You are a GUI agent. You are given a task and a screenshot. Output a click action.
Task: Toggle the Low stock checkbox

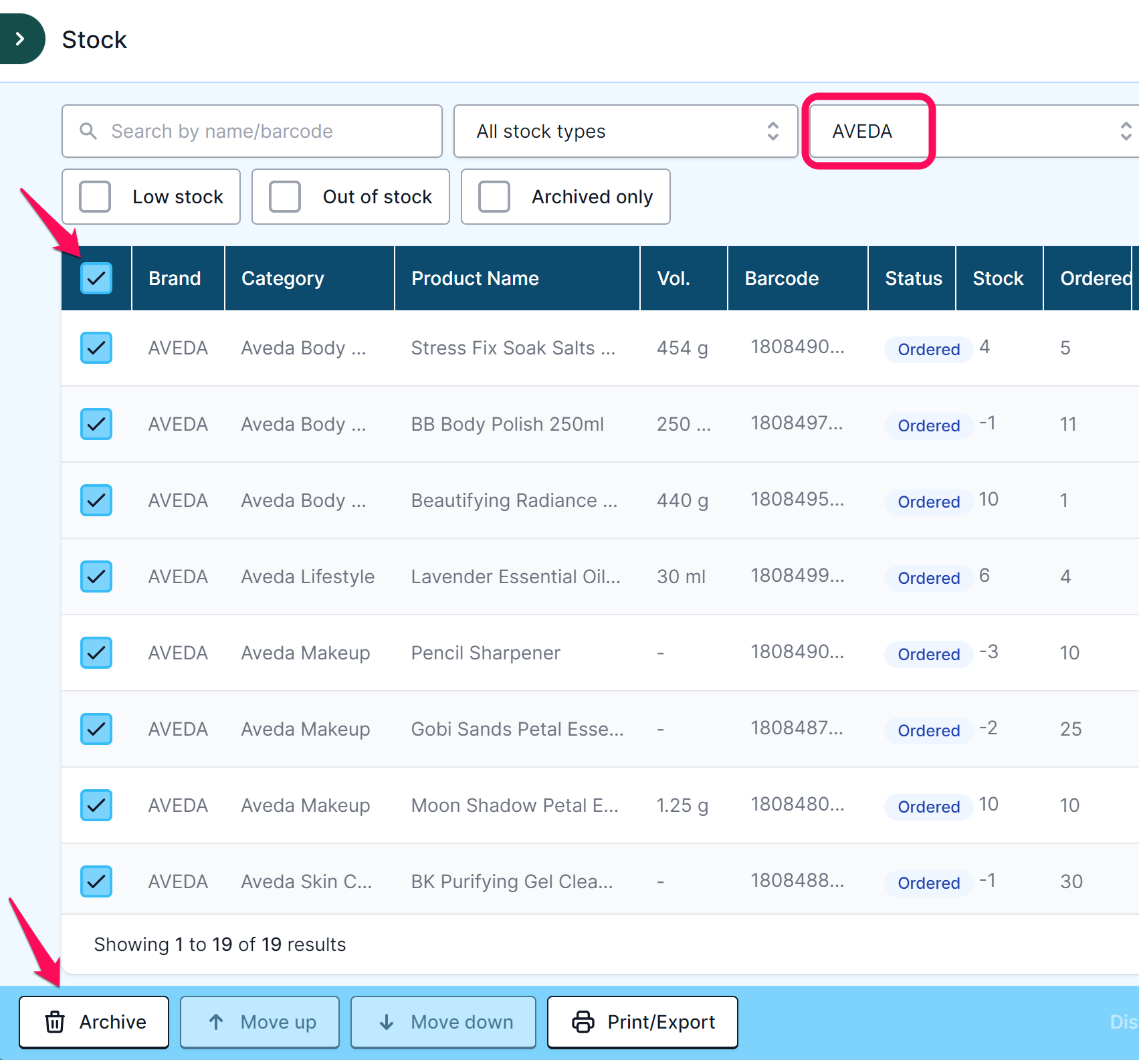(95, 197)
